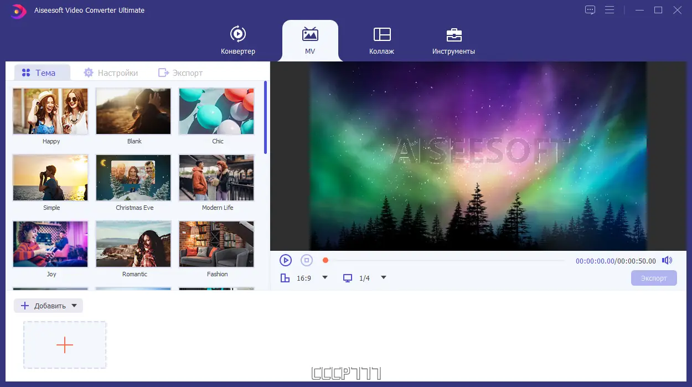692x387 pixels.
Task: Select the Chic theme thumbnail
Action: [x=216, y=111]
